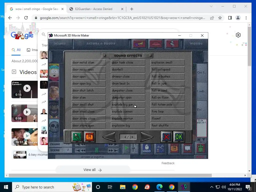Play the 0:08 video thumbnail

24,113
